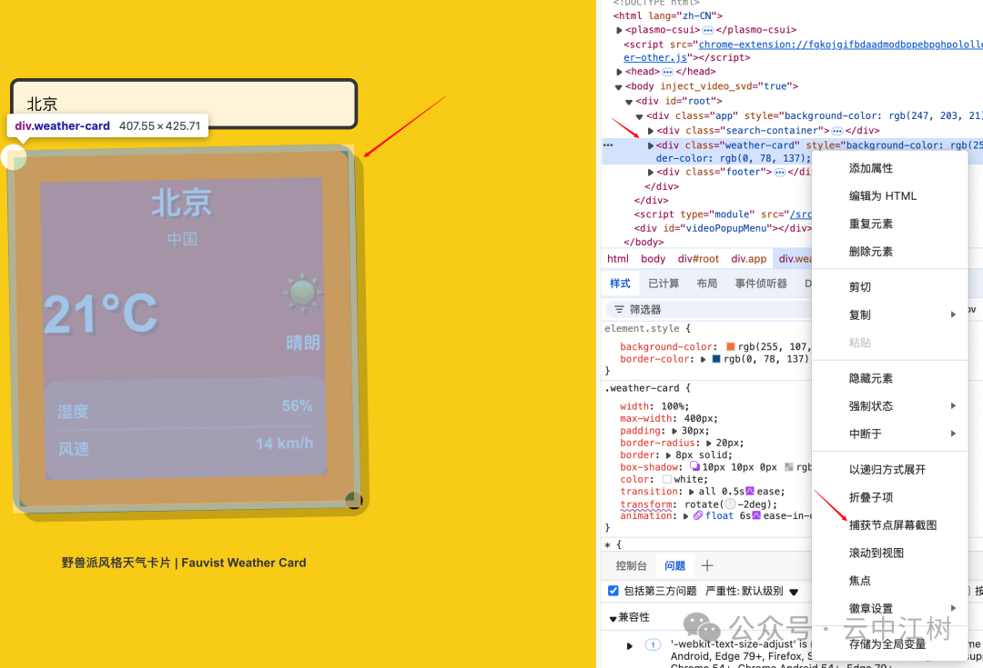Image resolution: width=983 pixels, height=668 pixels.
Task: Switch to the 已计算 tab
Action: tap(664, 284)
